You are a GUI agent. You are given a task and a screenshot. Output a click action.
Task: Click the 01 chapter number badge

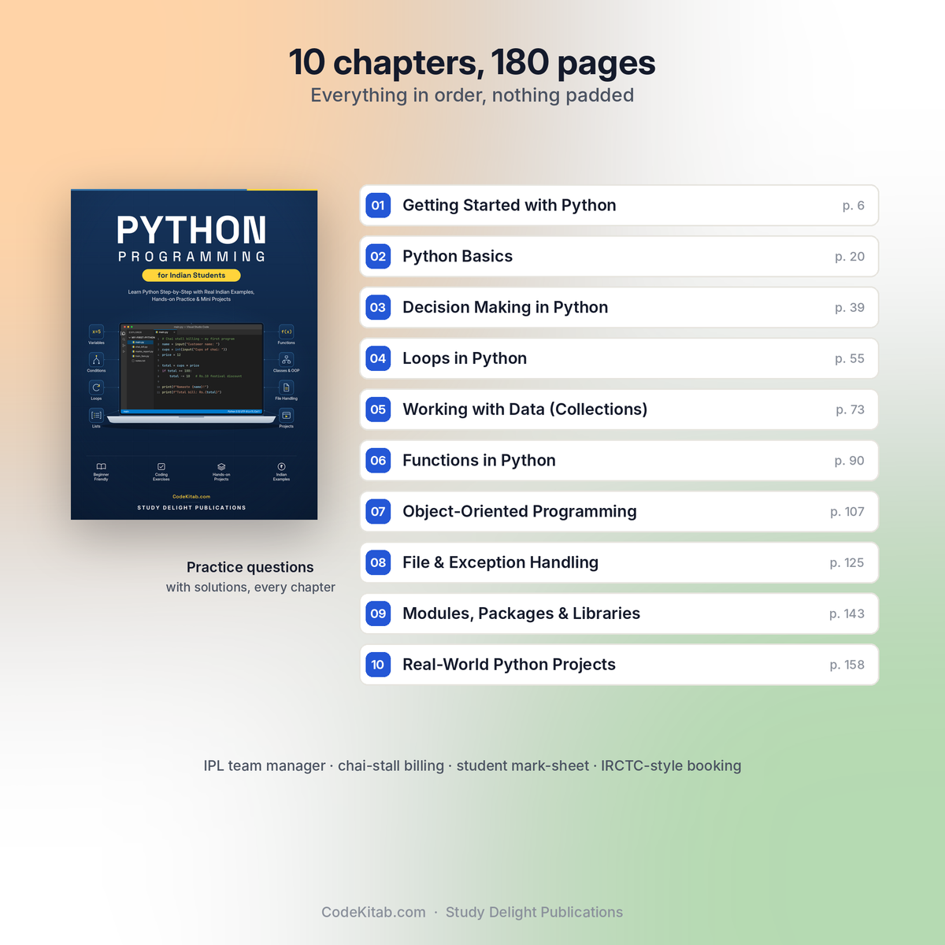pyautogui.click(x=378, y=206)
